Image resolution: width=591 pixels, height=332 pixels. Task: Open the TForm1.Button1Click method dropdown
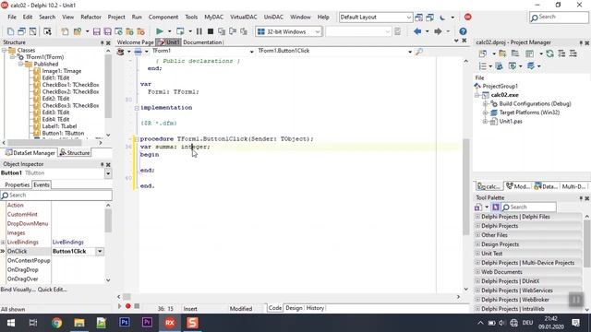410,52
